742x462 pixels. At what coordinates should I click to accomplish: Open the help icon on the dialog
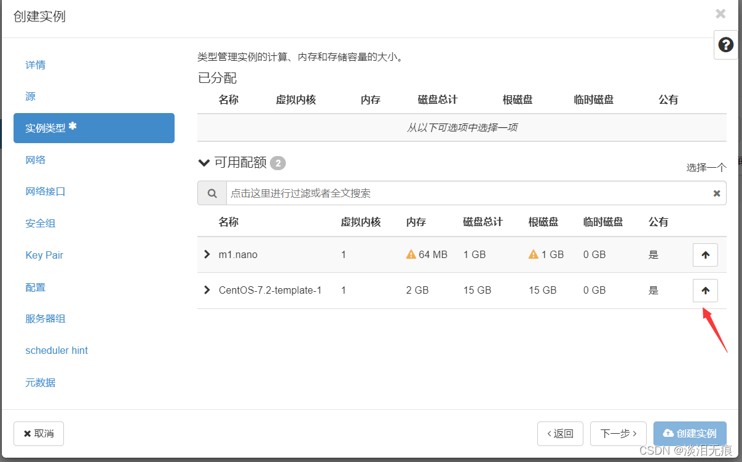(x=726, y=45)
